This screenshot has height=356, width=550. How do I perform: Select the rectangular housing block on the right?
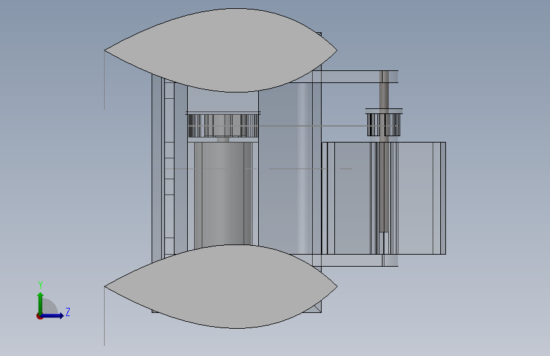[384, 198]
